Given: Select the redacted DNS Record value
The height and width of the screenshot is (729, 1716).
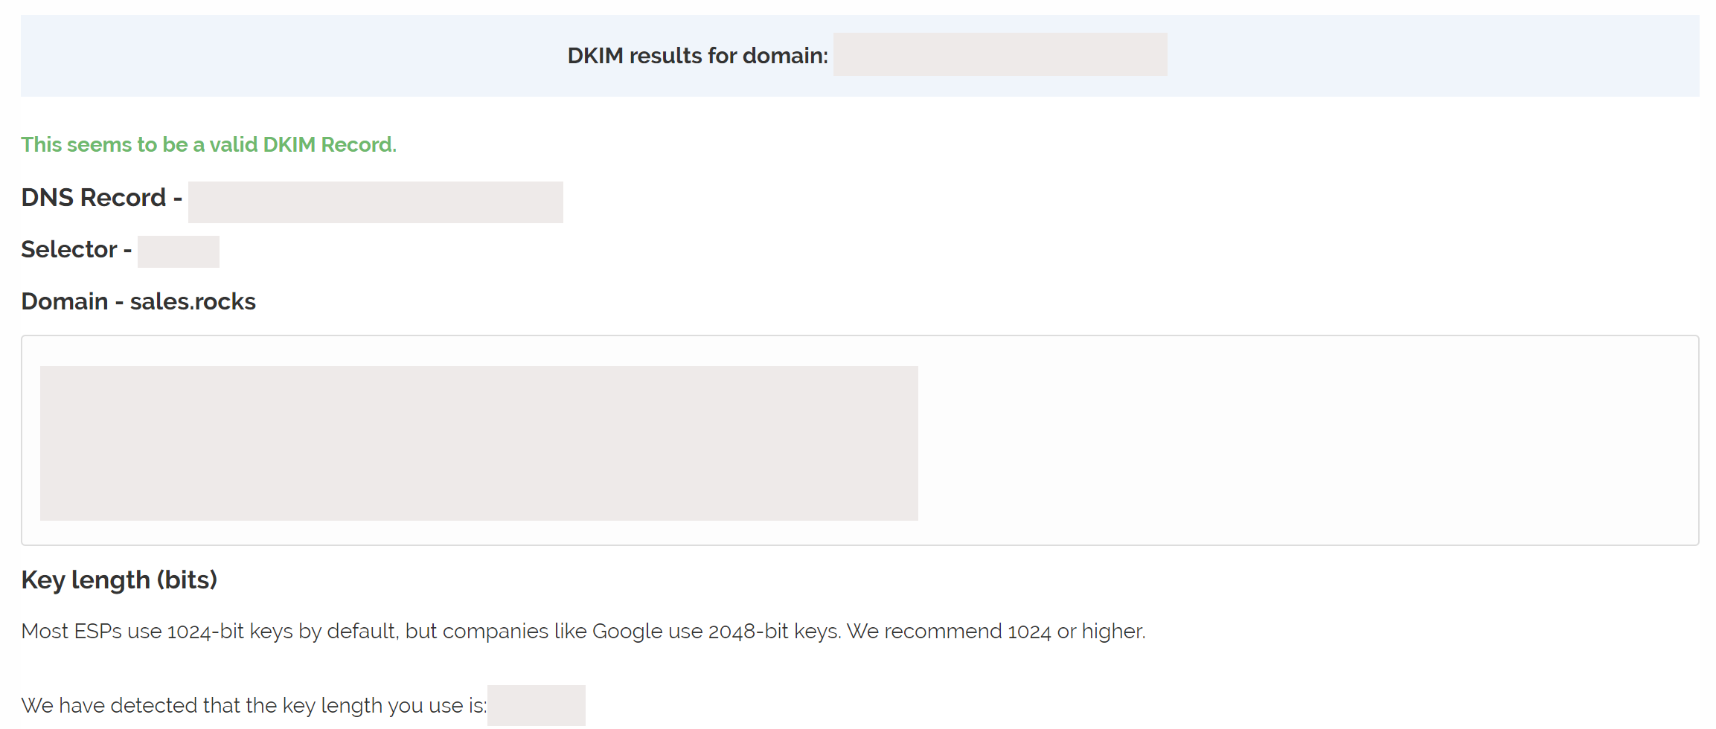Looking at the screenshot, I should point(375,202).
